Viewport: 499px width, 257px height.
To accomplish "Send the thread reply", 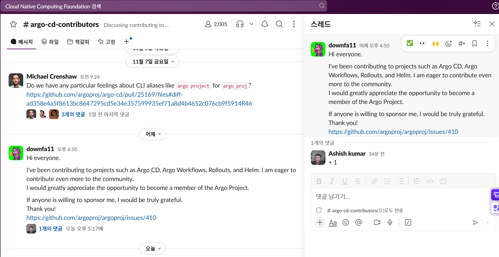I will coord(475,223).
